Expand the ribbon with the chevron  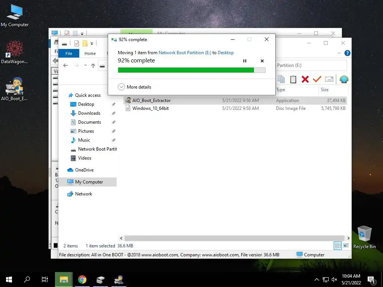click(339, 53)
